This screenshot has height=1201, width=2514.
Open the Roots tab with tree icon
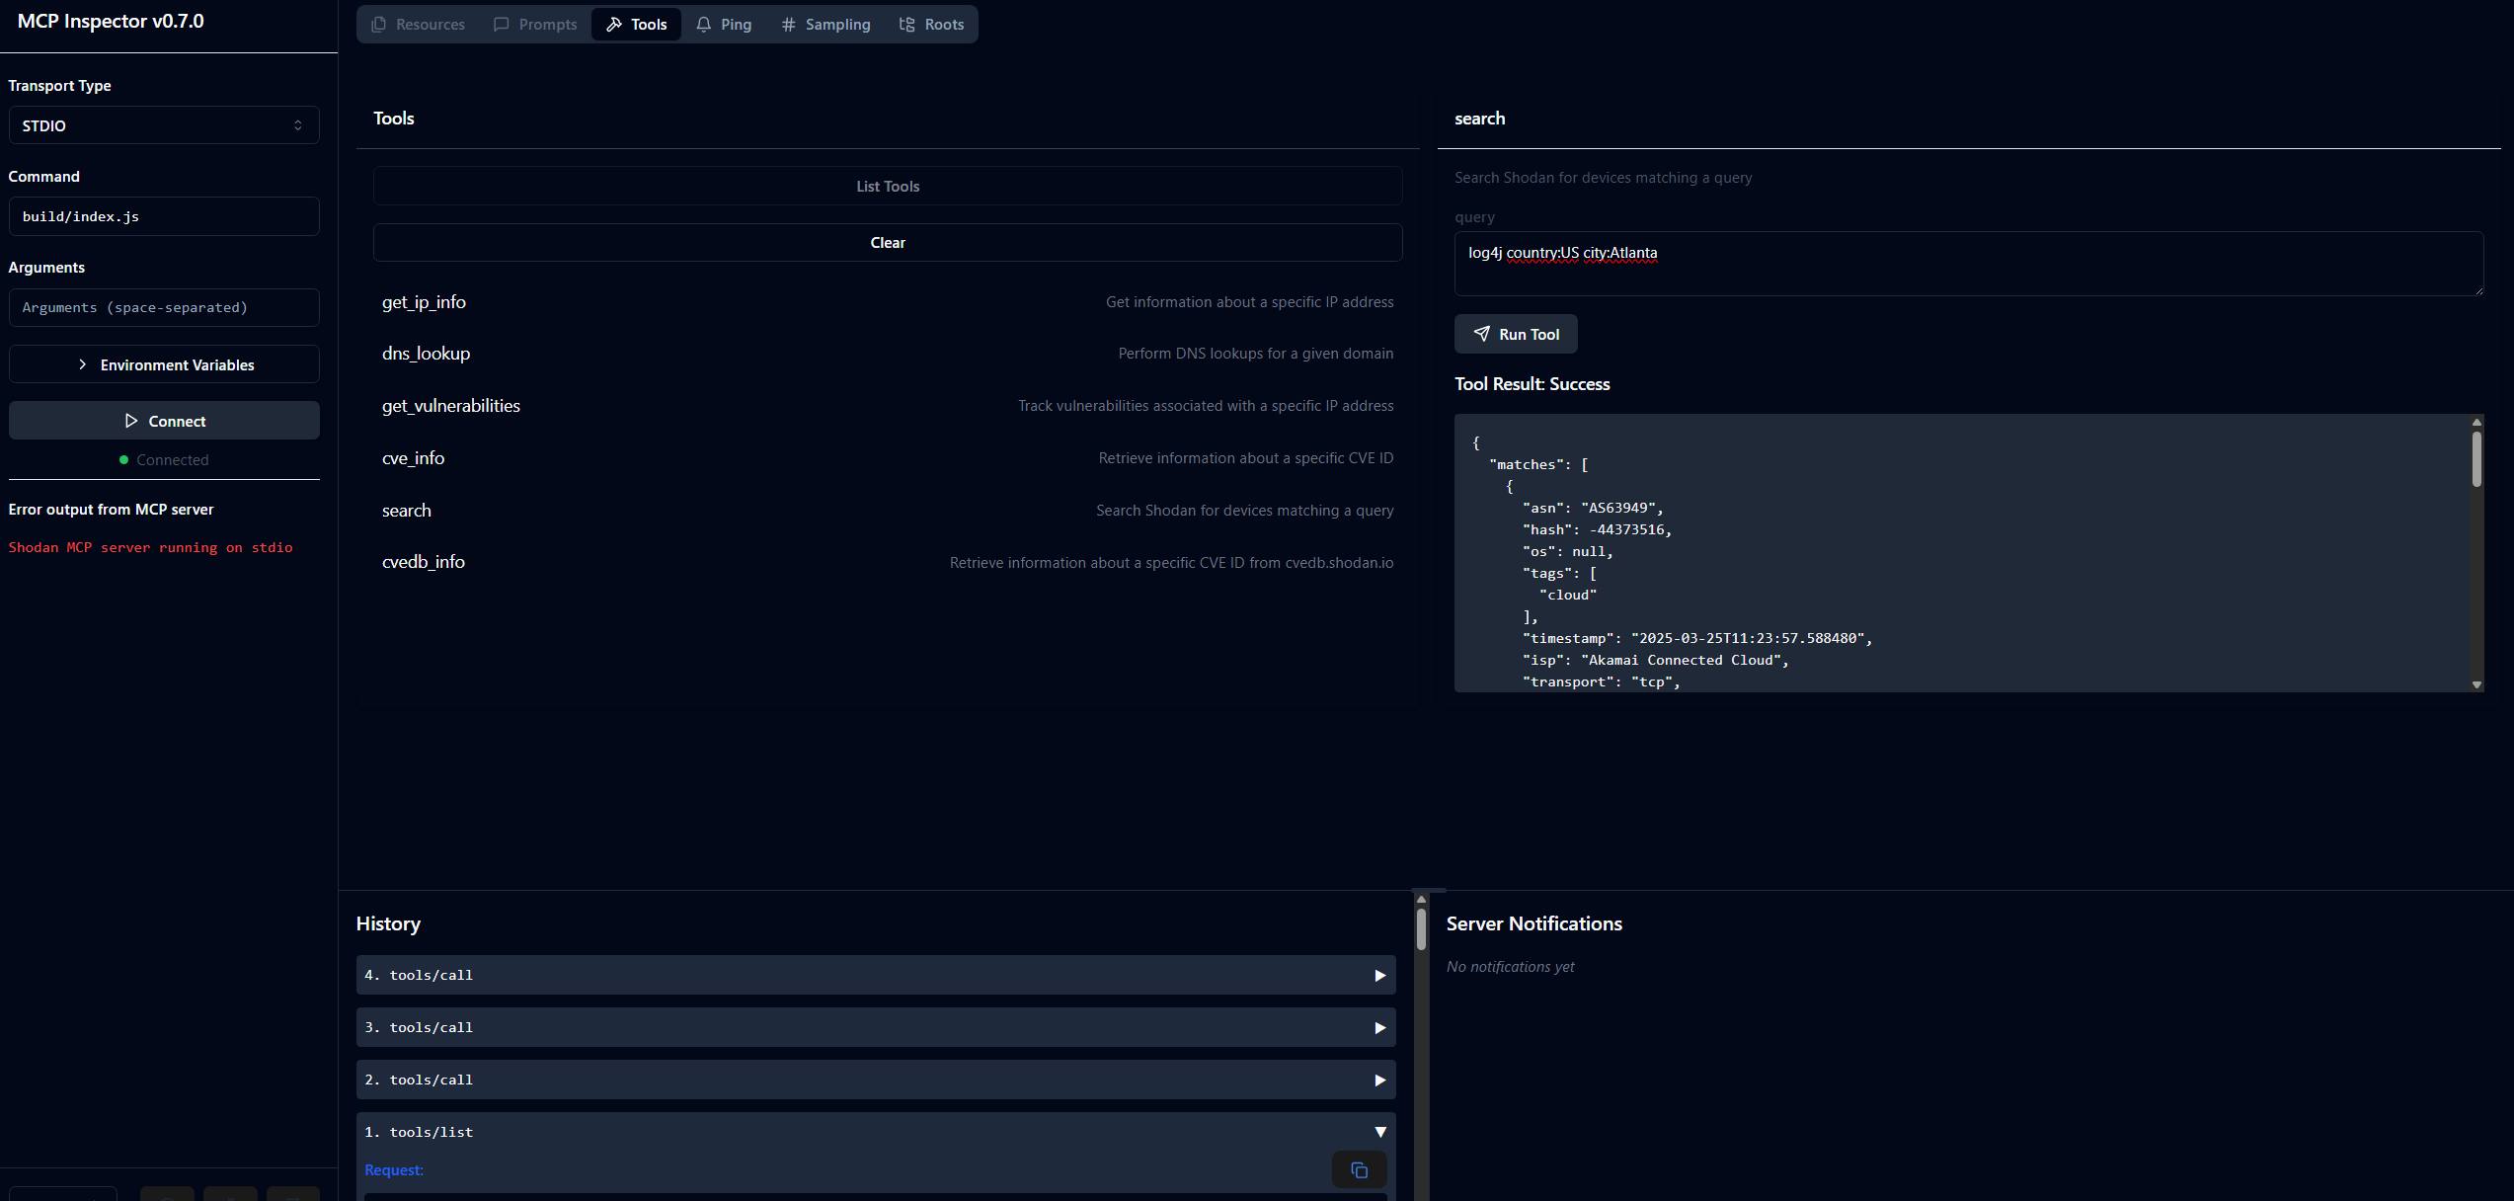931,25
